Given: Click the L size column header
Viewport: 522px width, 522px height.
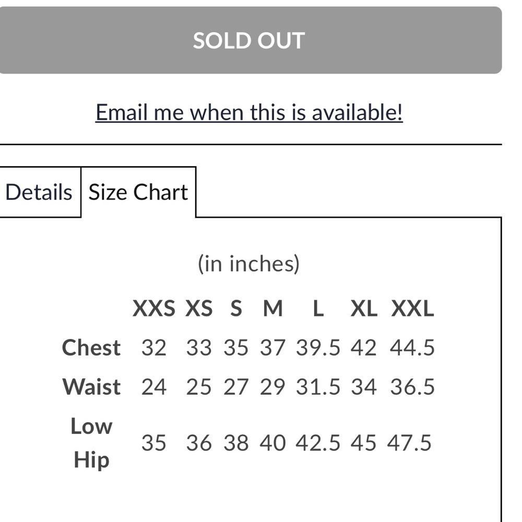Looking at the screenshot, I should [318, 309].
